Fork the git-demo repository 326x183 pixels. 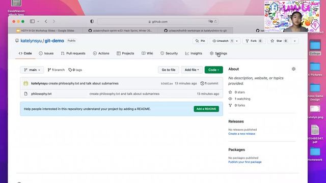(254, 41)
